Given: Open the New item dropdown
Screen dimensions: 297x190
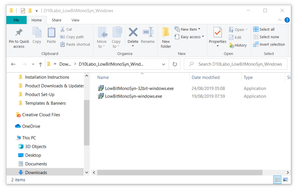Looking at the screenshot, I should 187,29.
